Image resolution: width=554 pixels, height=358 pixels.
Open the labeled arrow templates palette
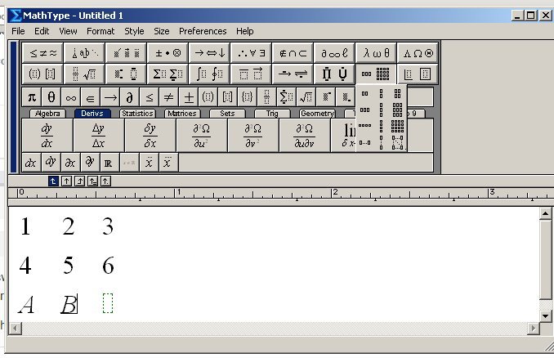pos(293,74)
